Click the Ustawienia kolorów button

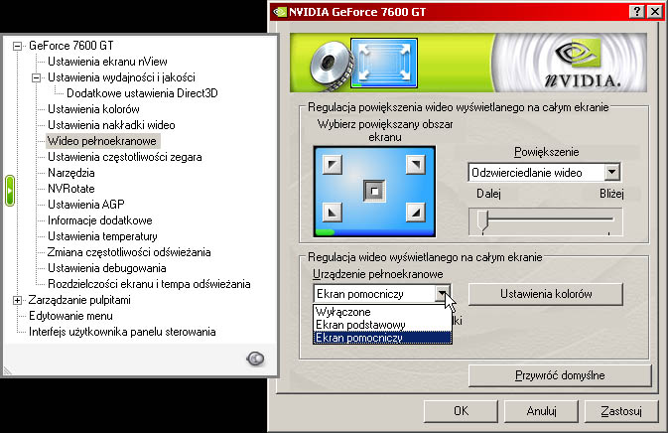point(546,294)
